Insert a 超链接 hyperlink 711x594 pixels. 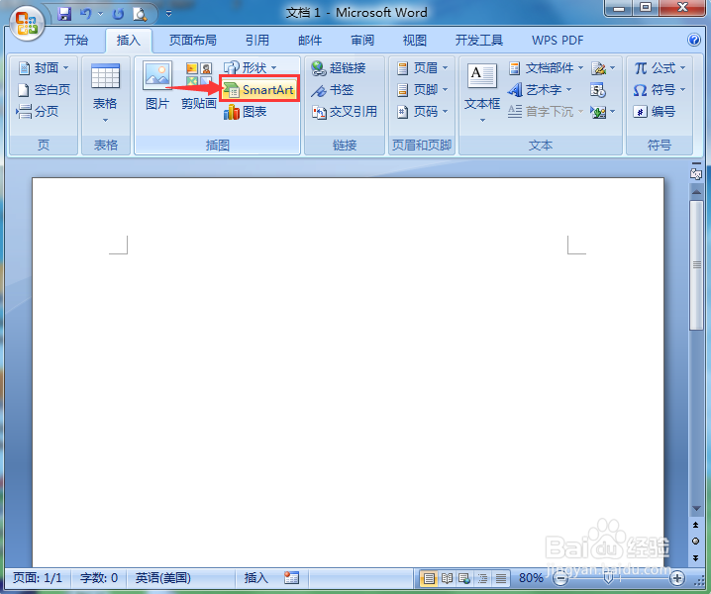click(339, 68)
